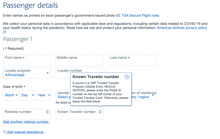Screen dimensions: 220x139
Task: Open TSA Secure Flight rules link
Action: pyautogui.click(x=140, y=15)
